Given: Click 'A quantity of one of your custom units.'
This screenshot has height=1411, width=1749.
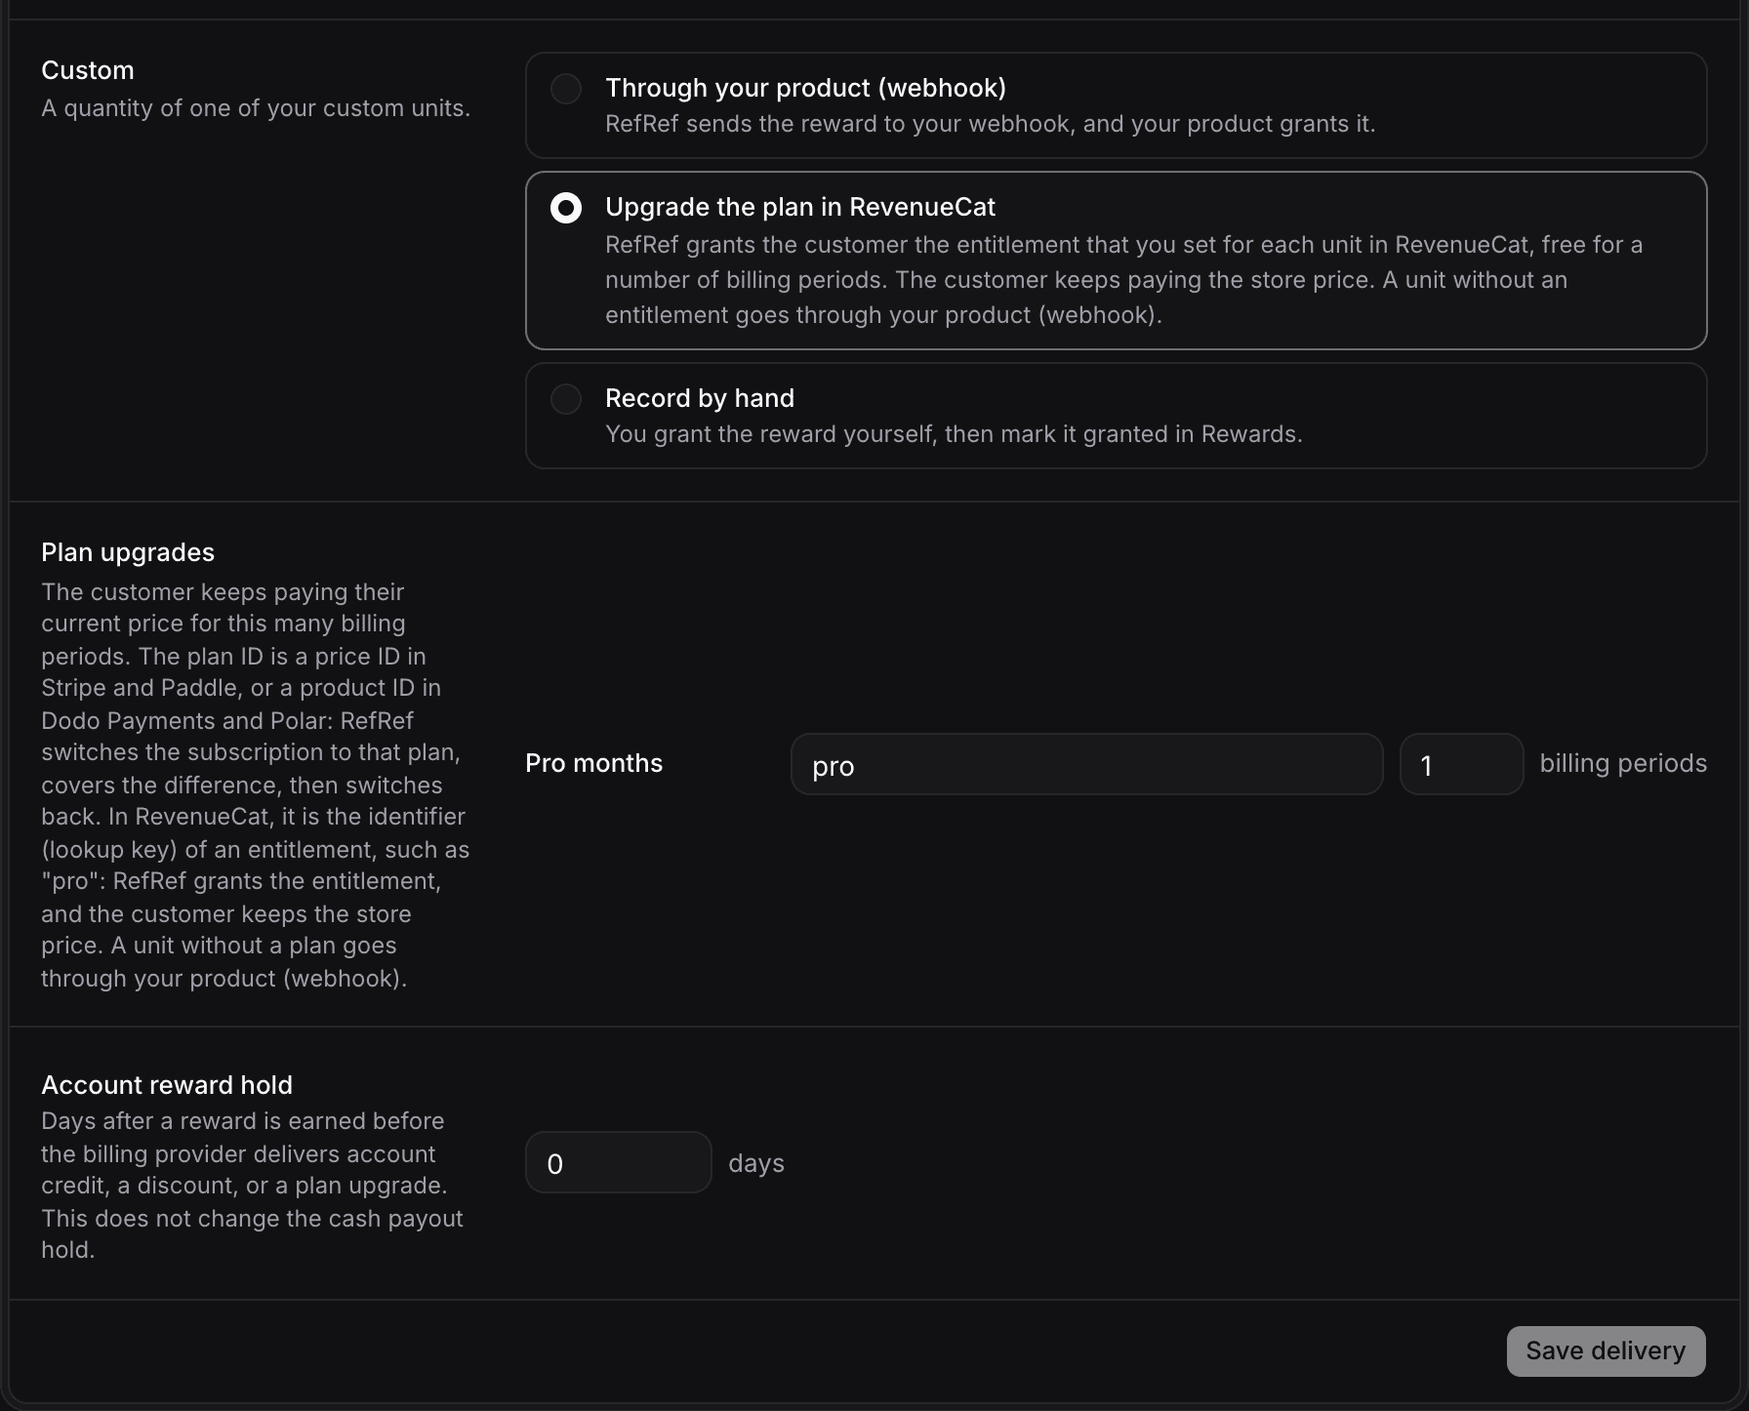Looking at the screenshot, I should point(256,108).
